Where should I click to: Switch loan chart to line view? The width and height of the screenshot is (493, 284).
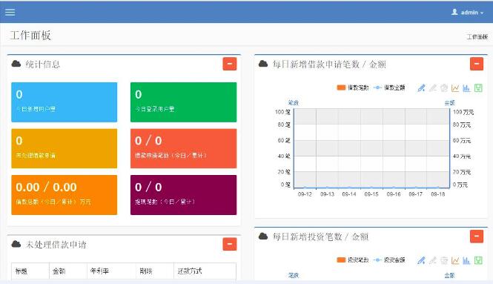(455, 88)
